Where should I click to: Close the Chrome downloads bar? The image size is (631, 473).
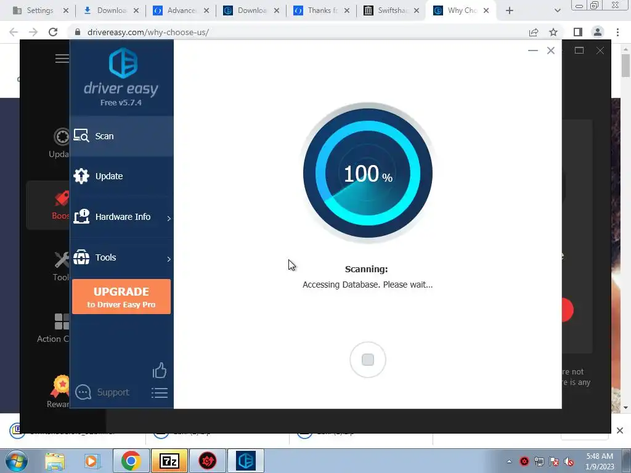[x=620, y=431]
